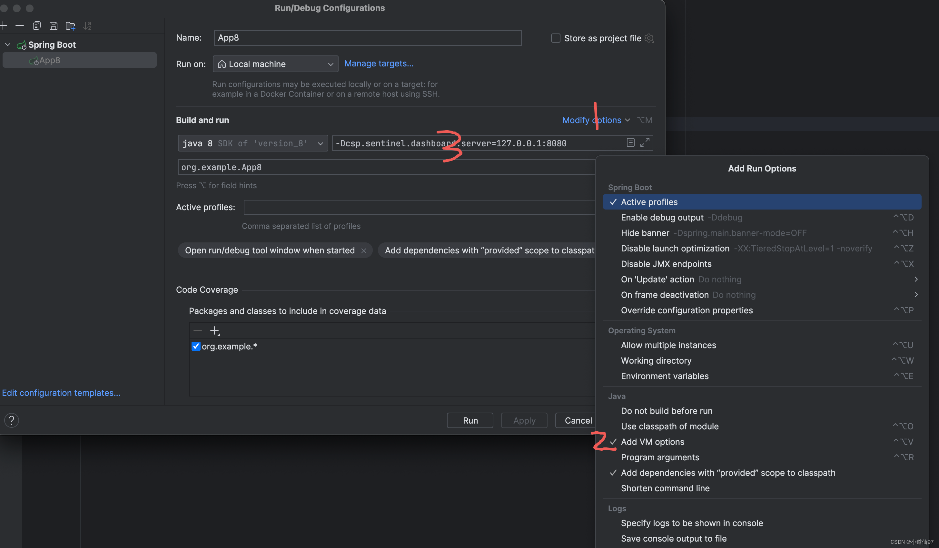
Task: Click the add new configuration plus icon
Action: 4,26
